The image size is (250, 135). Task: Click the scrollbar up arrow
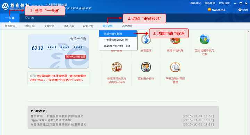point(249,31)
